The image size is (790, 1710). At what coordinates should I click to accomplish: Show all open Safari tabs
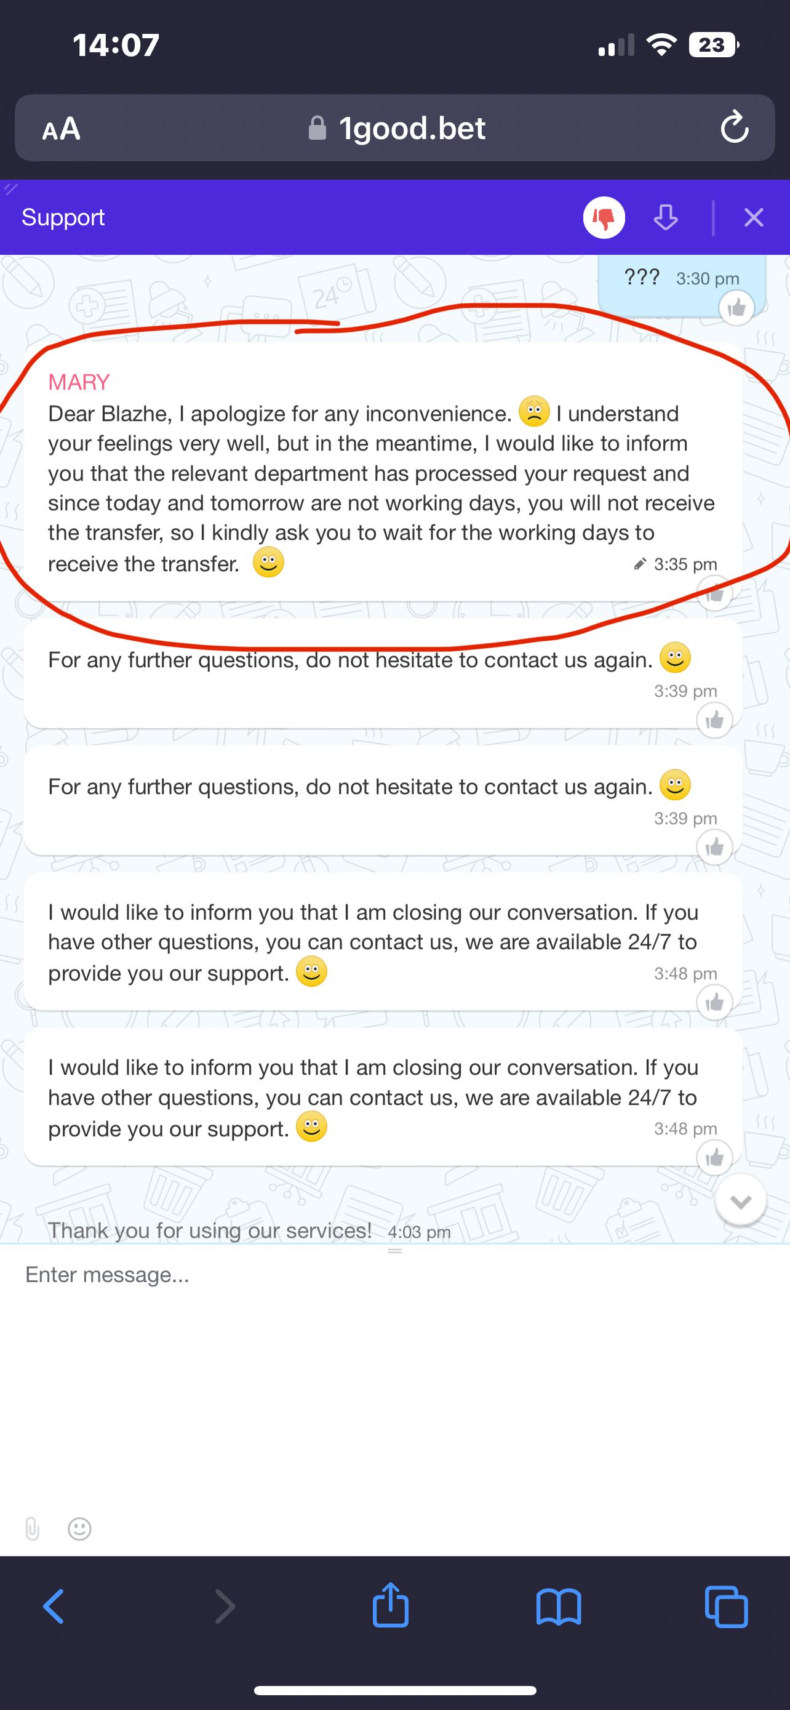[x=725, y=1607]
